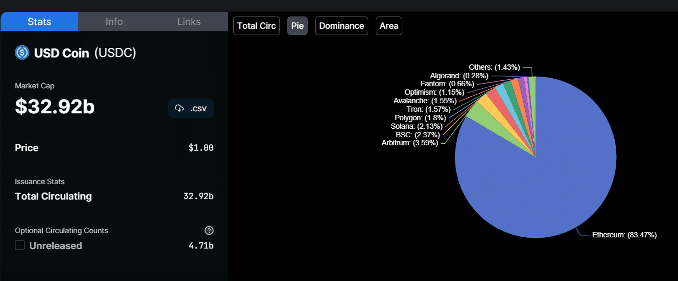Image resolution: width=678 pixels, height=281 pixels.
Task: Click the download cloud icon
Action: click(x=179, y=109)
